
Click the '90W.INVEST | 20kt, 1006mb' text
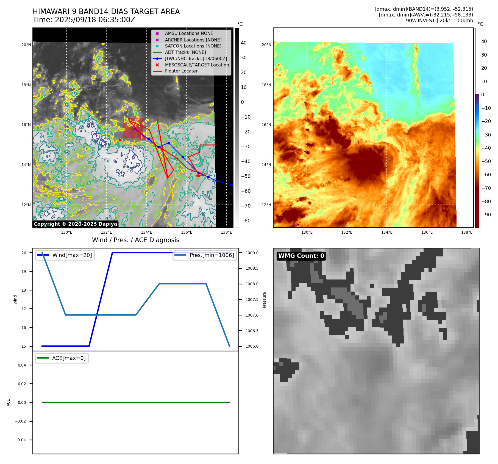tap(439, 21)
